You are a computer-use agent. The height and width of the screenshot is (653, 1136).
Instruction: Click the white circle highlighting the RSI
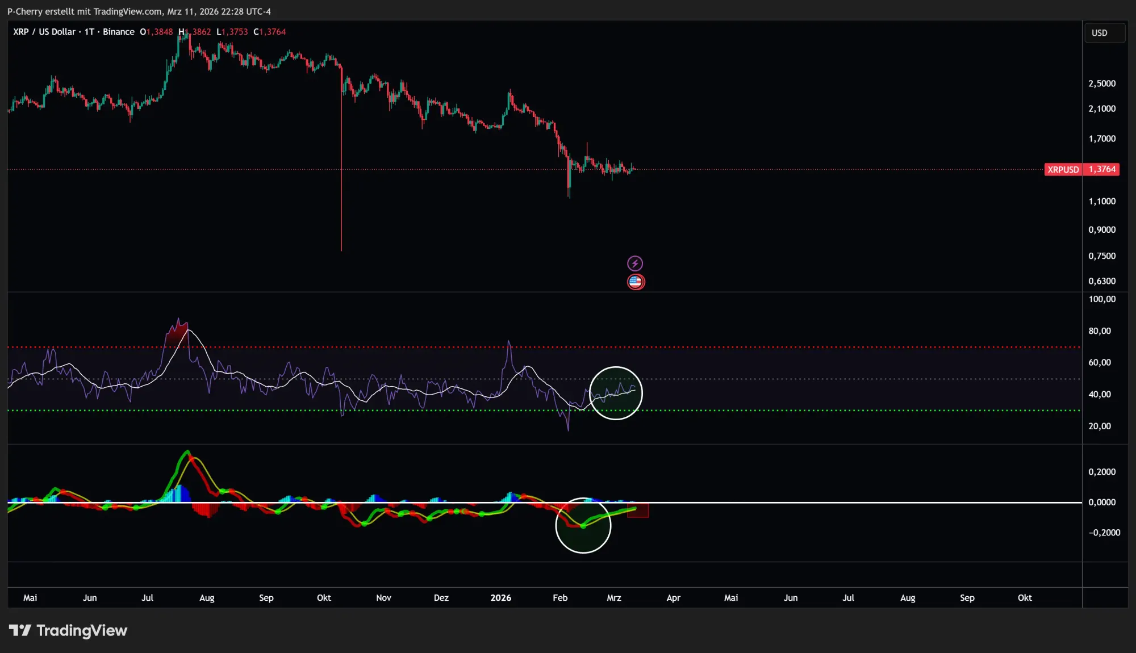(616, 392)
